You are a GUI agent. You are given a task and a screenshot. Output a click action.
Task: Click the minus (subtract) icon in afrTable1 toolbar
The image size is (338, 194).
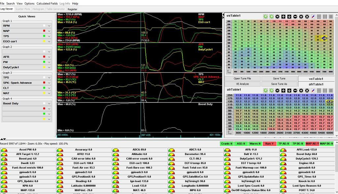295,91
